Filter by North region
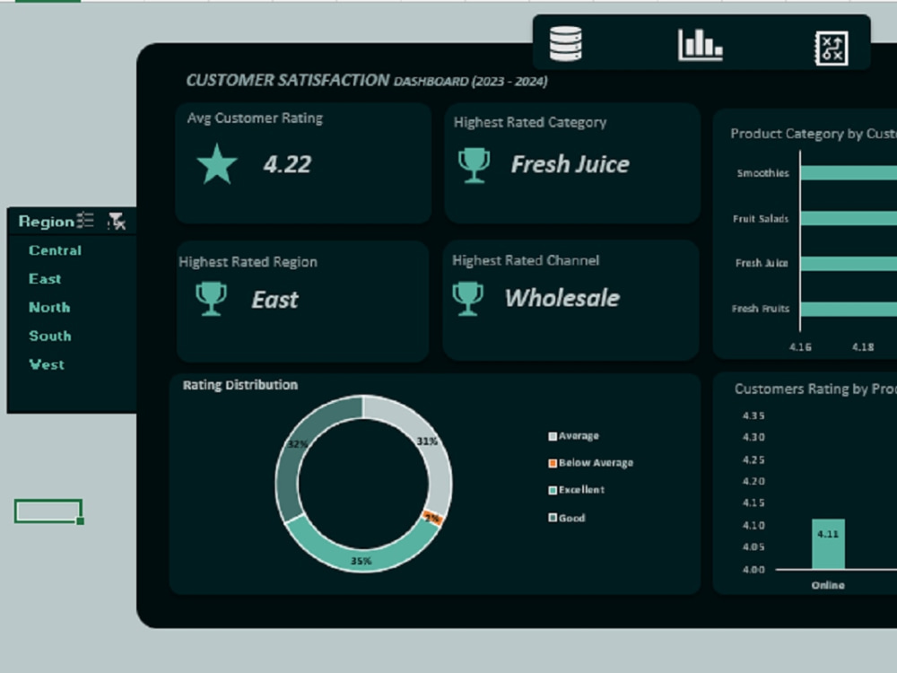Image resolution: width=897 pixels, height=673 pixels. coord(49,307)
